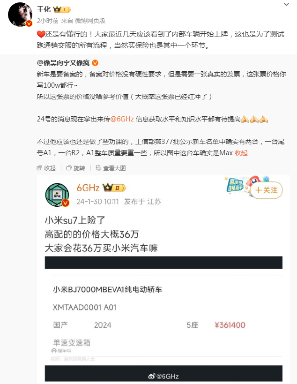Image resolution: width=297 pixels, height=384 pixels.
Task: Open the full-size image with 查看大图
Action: pyautogui.click(x=111, y=168)
